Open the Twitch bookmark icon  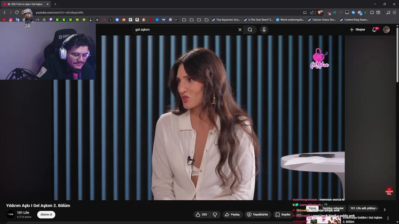[x=51, y=20]
